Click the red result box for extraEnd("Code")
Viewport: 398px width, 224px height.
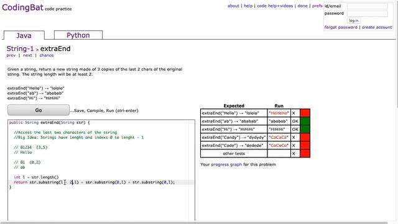[305, 146]
